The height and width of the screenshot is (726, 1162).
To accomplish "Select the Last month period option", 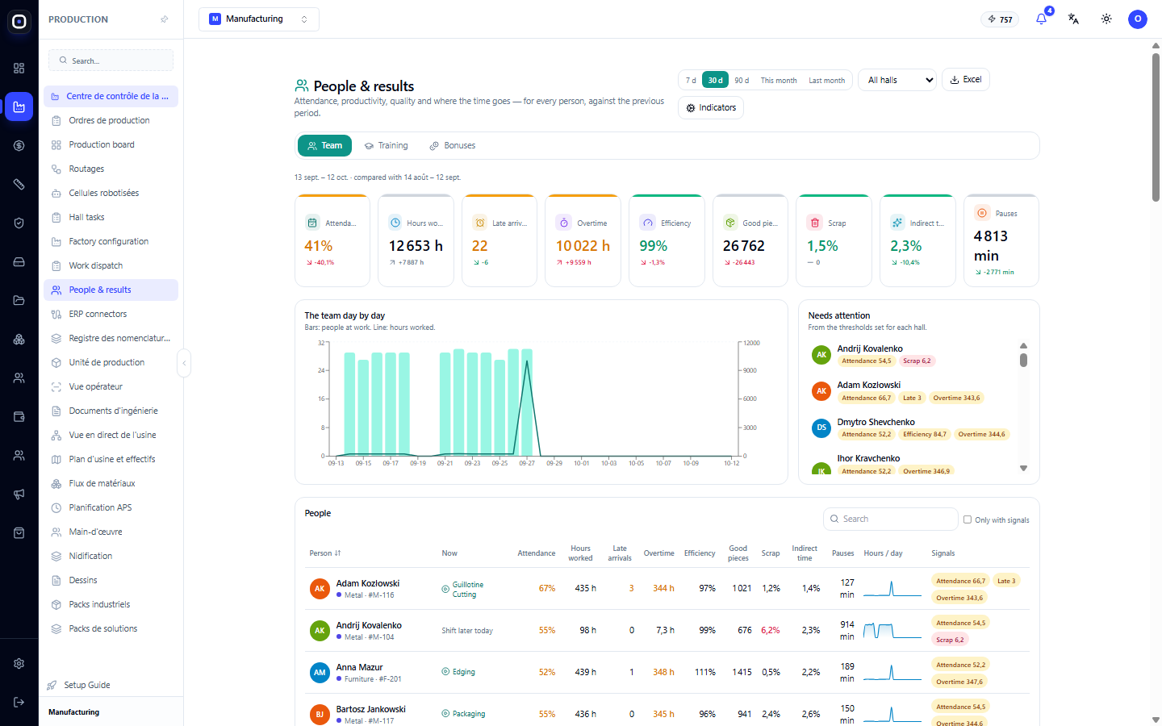I will click(x=827, y=80).
